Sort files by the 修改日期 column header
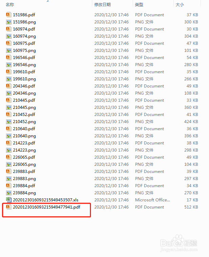 102,5
